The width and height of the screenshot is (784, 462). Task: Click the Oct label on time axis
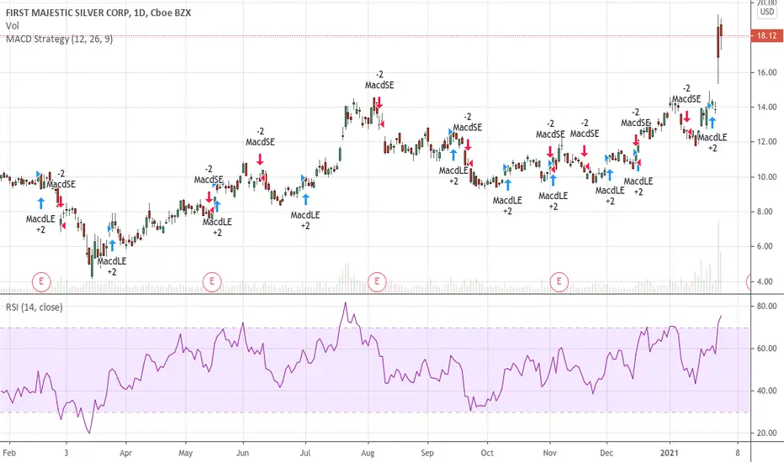point(486,453)
